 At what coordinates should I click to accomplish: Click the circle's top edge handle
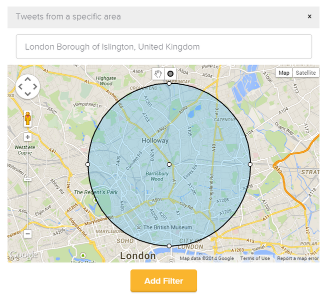point(169,84)
